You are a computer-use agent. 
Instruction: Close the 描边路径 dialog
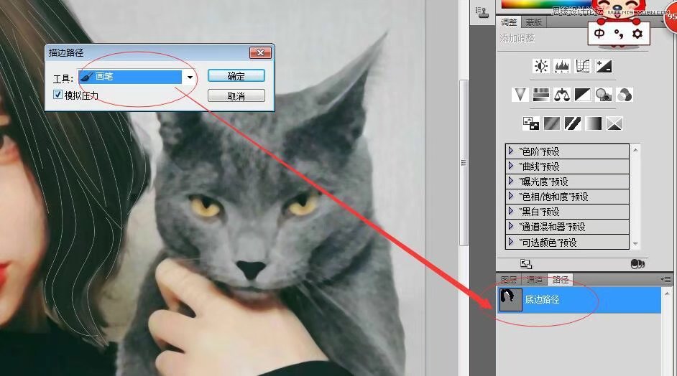(260, 52)
